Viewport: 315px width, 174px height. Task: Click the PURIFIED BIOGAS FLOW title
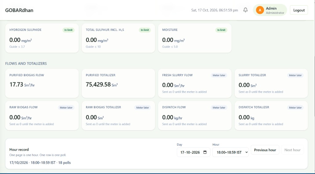[x=27, y=75]
